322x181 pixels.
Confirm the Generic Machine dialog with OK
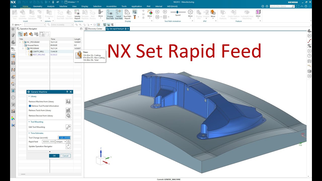click(54, 156)
